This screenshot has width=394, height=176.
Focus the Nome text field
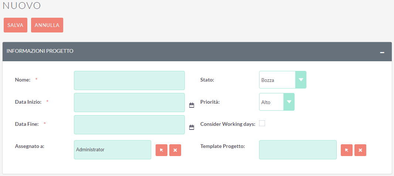tap(129, 80)
